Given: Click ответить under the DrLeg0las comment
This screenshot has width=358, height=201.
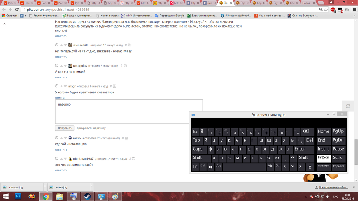Looking at the screenshot, I should (61, 77).
